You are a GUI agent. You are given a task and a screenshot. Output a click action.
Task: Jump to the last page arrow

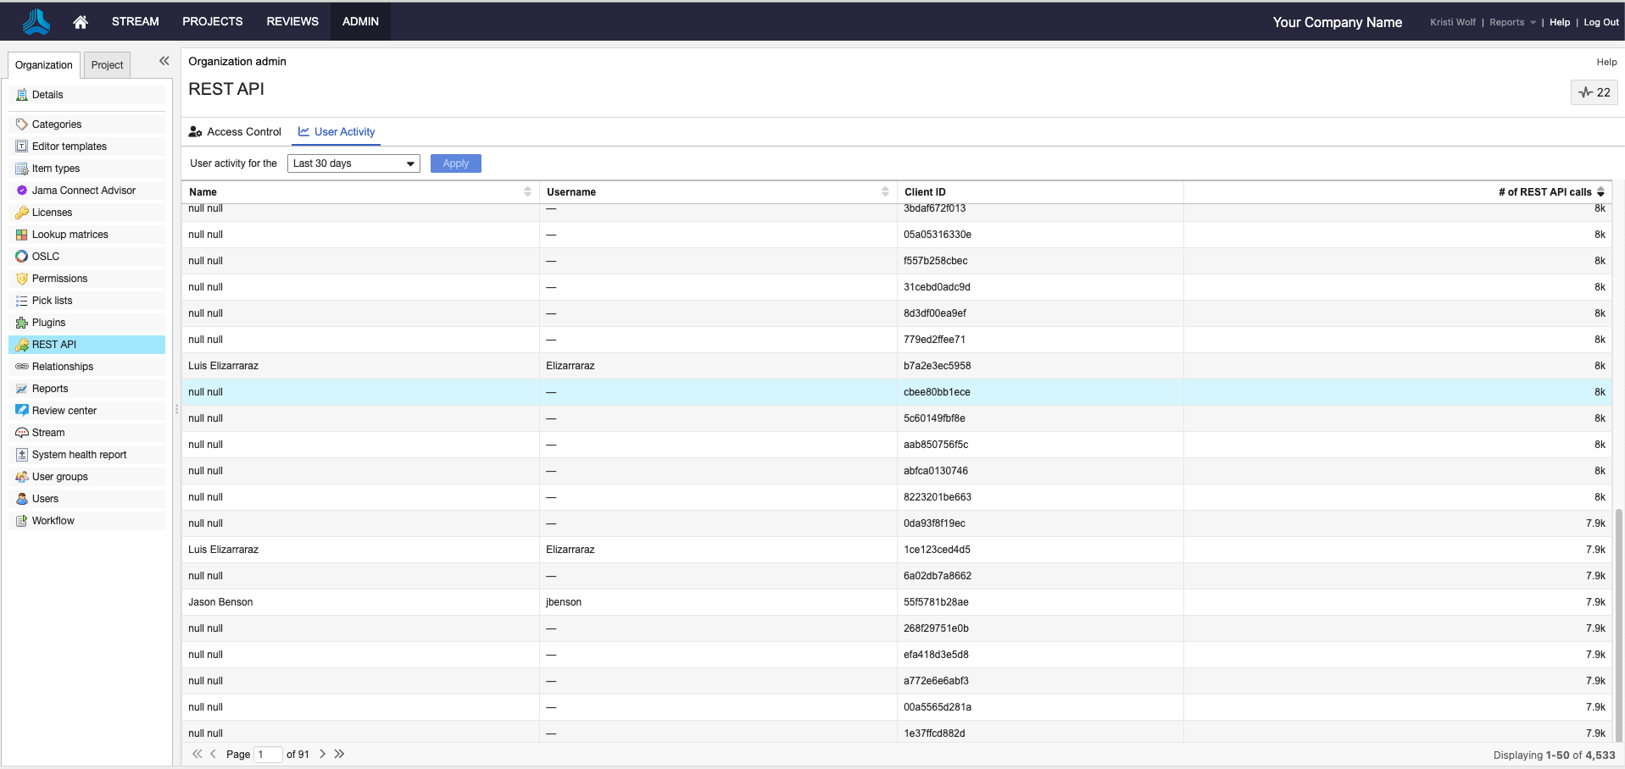tap(340, 754)
